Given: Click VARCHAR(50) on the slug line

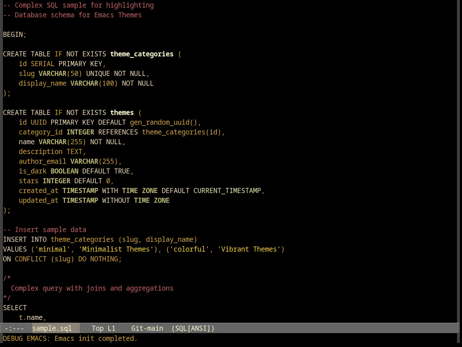Looking at the screenshot, I should (x=60, y=73).
